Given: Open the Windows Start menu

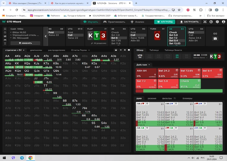Looking at the screenshot, I should [4, 158].
